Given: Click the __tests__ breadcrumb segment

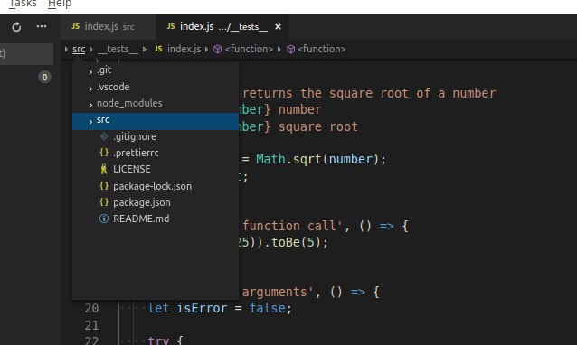Looking at the screenshot, I should (x=118, y=49).
